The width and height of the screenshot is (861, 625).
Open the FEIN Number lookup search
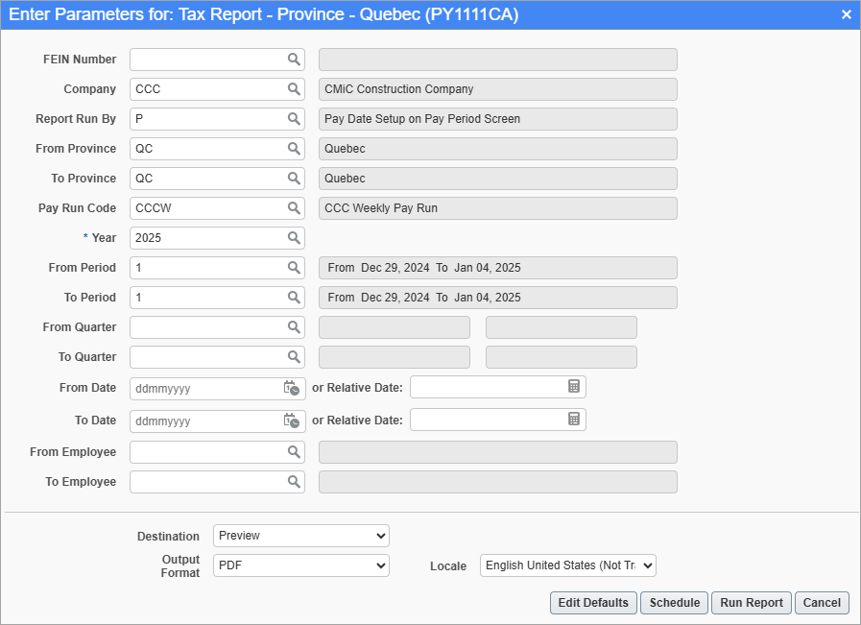coord(295,59)
